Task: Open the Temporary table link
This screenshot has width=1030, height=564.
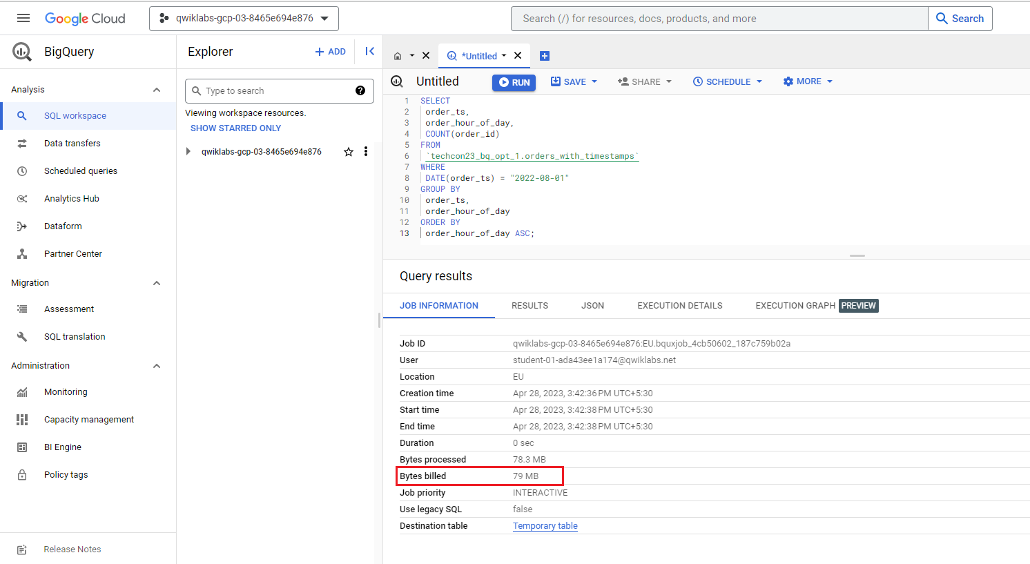Action: tap(545, 526)
